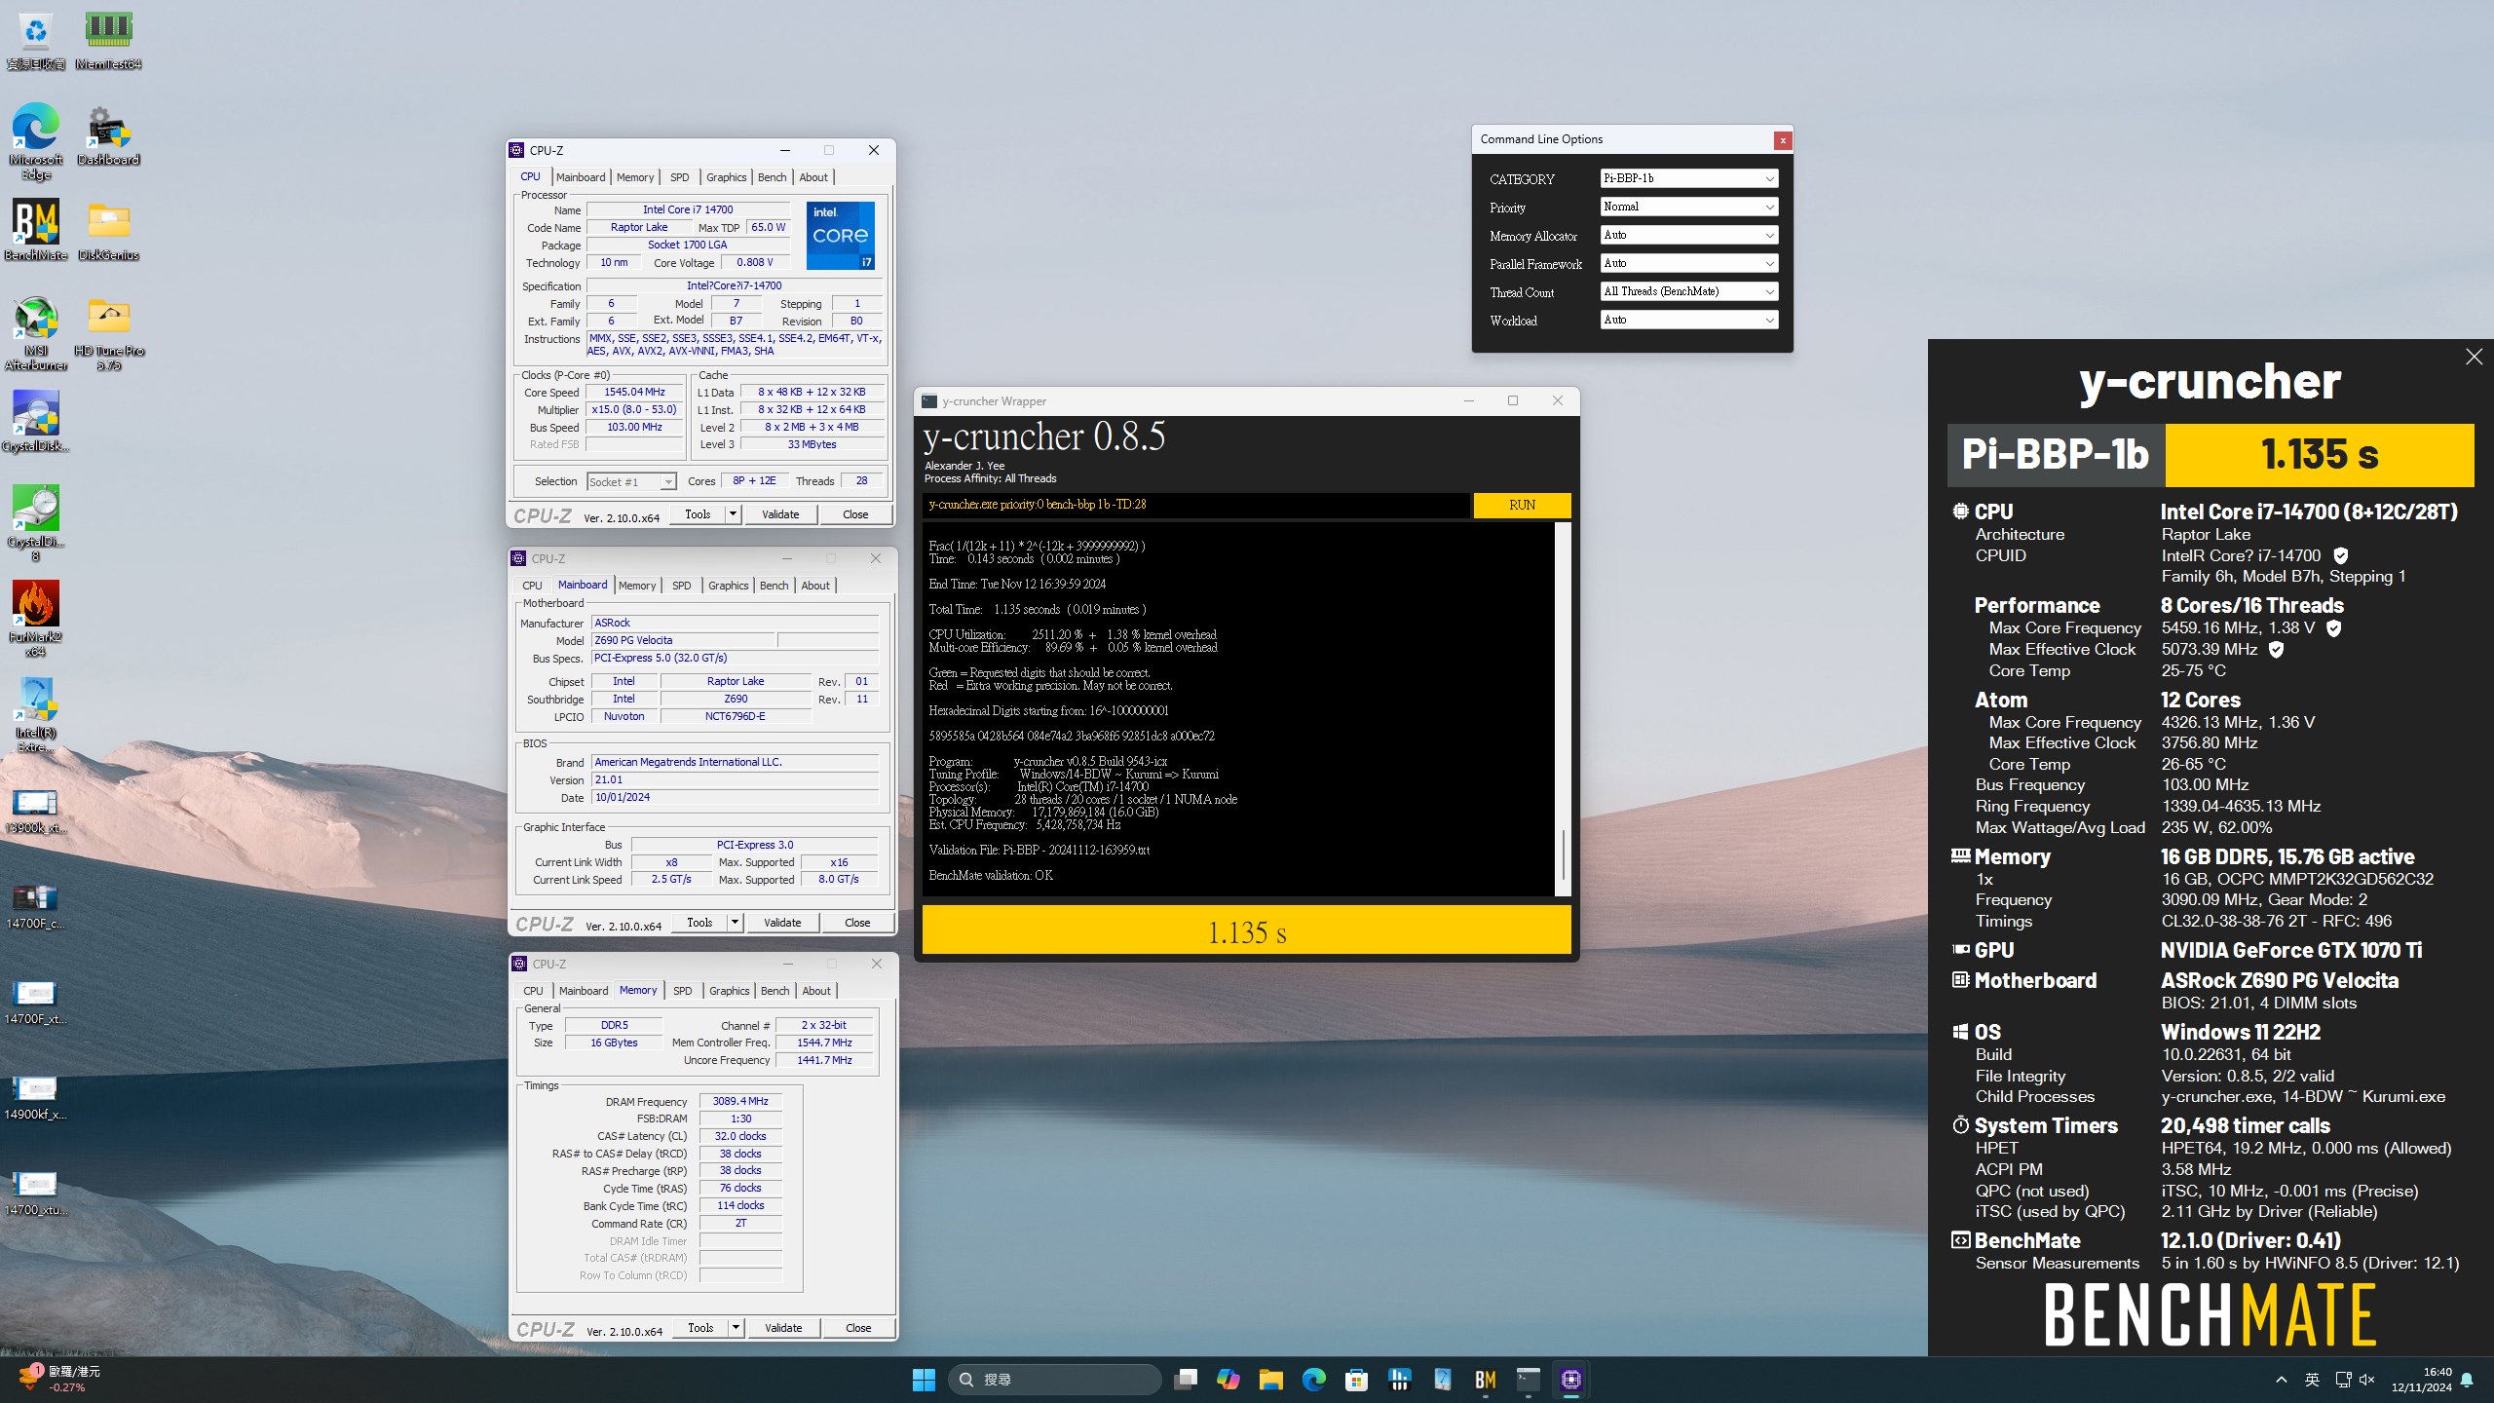
Task: Open the stock widget in taskbar corner
Action: tap(58, 1380)
